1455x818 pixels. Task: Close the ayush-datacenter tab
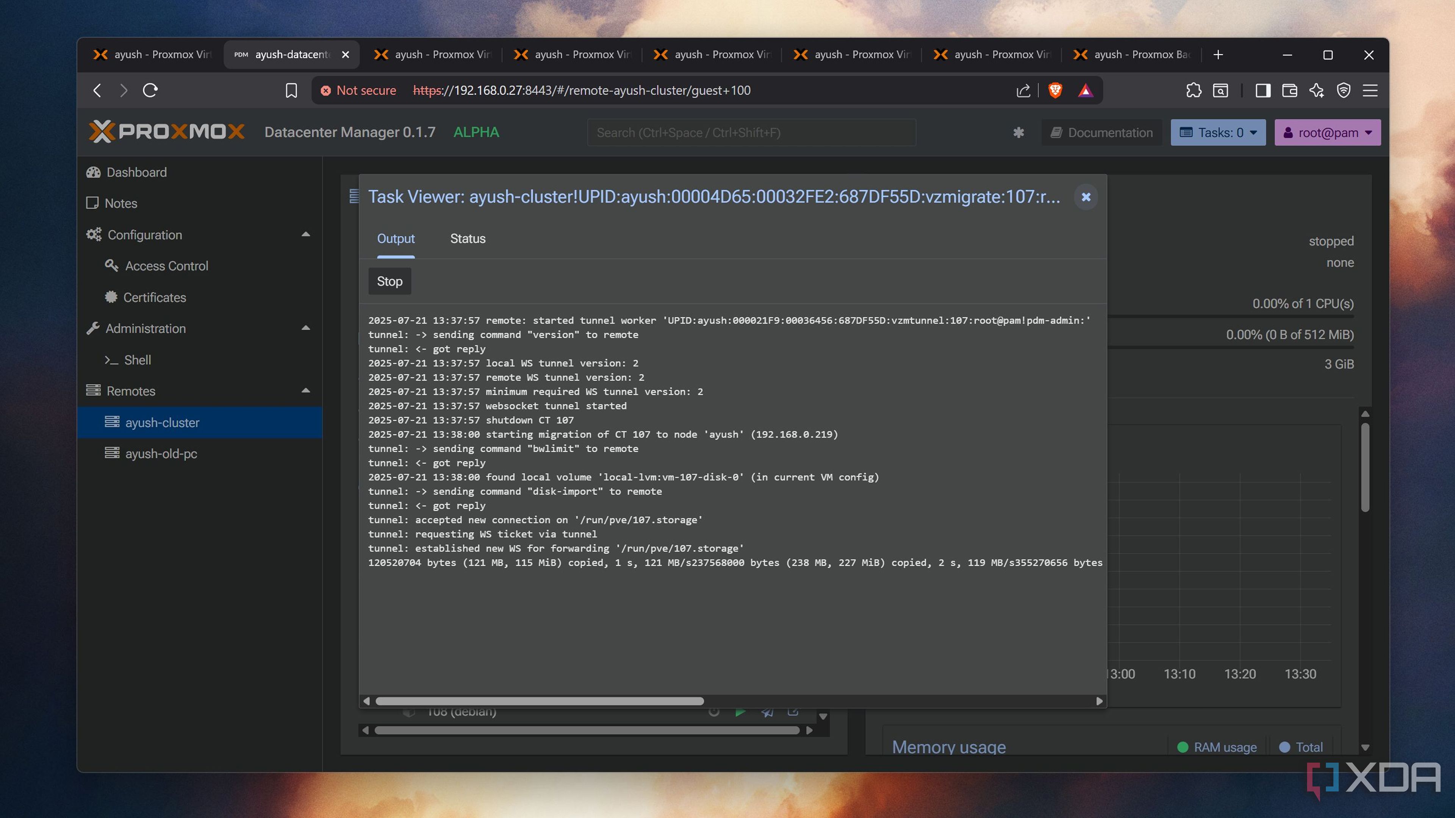coord(346,55)
